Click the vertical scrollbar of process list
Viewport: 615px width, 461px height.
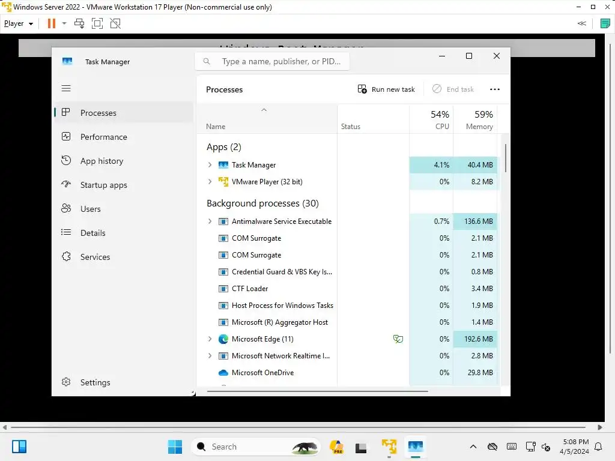pos(505,158)
